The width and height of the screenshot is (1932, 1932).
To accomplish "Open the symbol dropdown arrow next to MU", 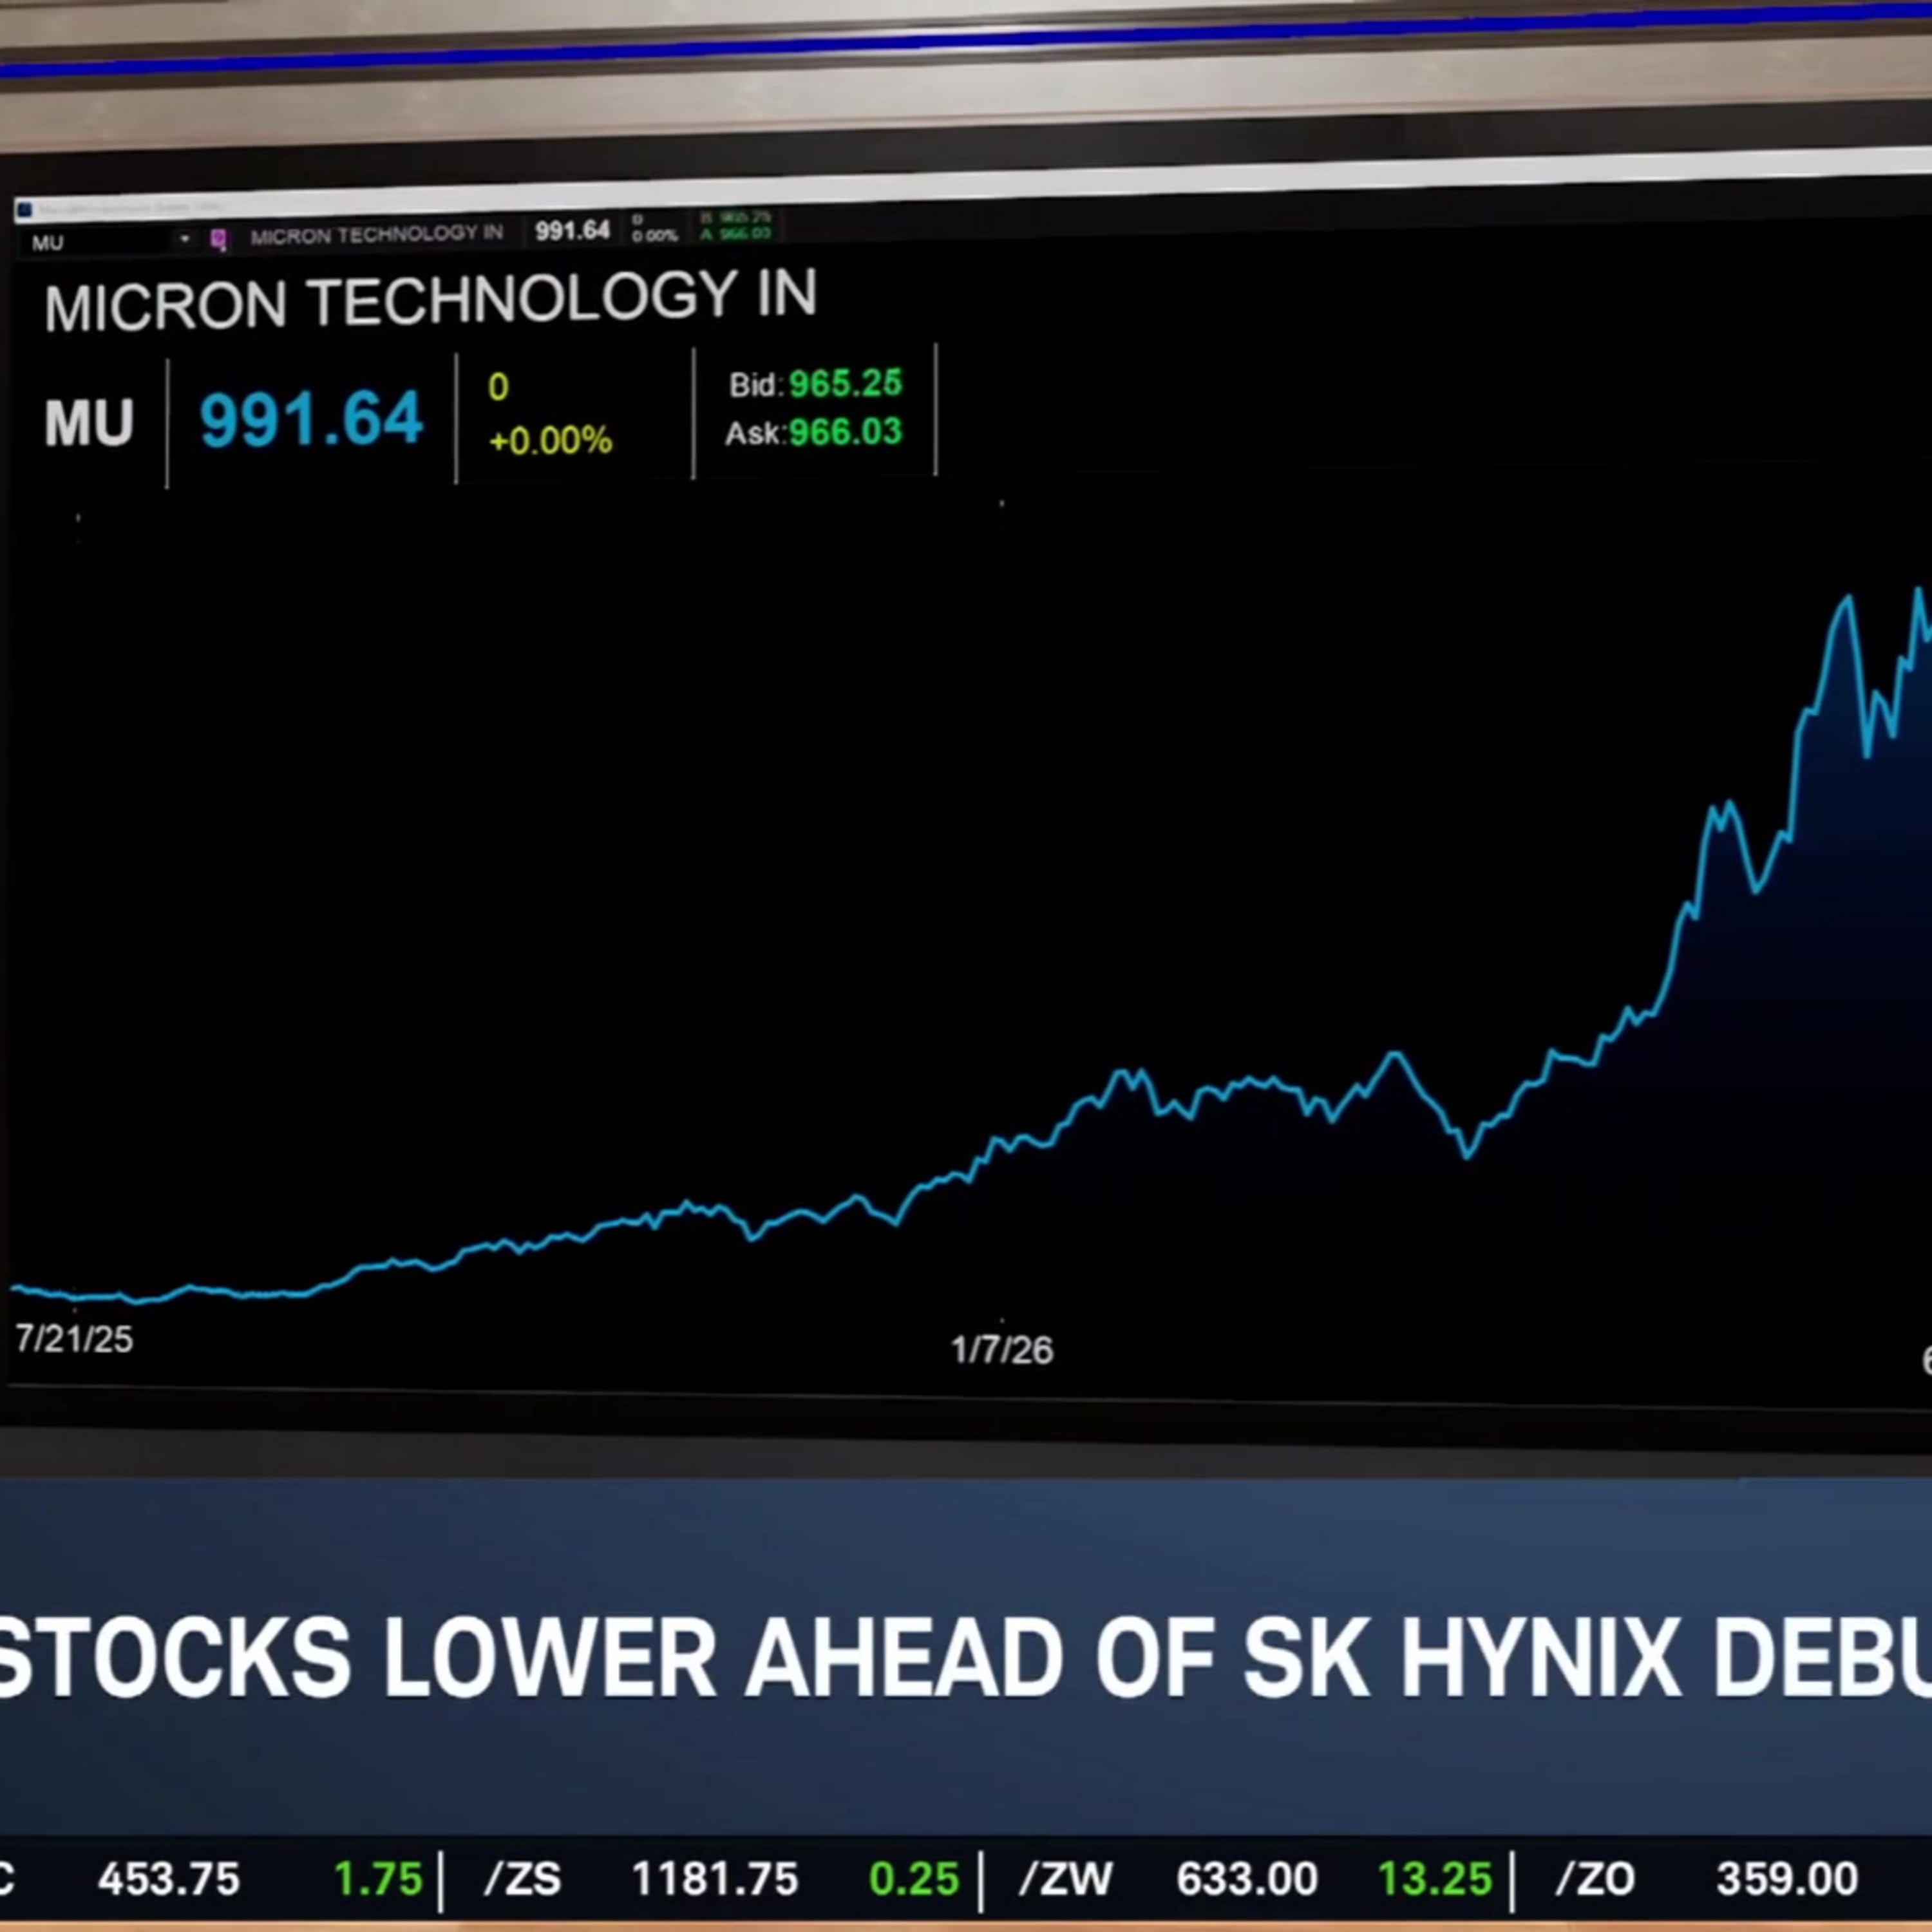I will tap(184, 239).
